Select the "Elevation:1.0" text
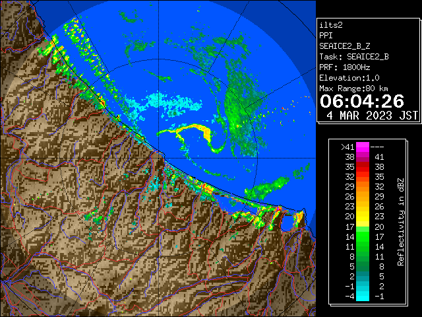 (x=349, y=78)
